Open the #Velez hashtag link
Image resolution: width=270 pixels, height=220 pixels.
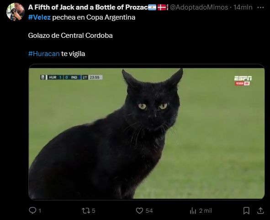pos(39,17)
